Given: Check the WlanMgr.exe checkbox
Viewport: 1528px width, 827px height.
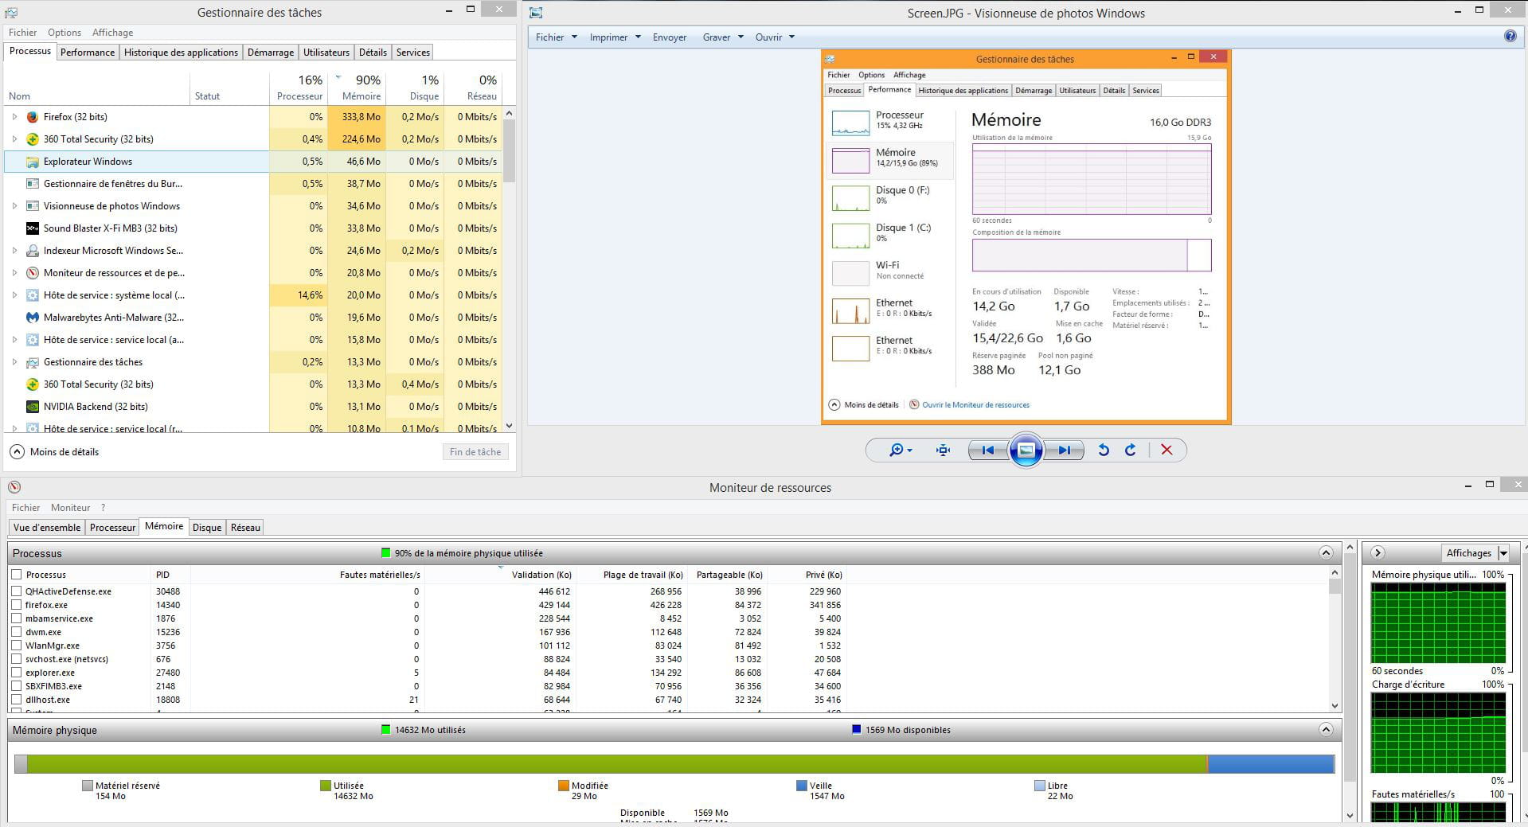Looking at the screenshot, I should pos(17,646).
